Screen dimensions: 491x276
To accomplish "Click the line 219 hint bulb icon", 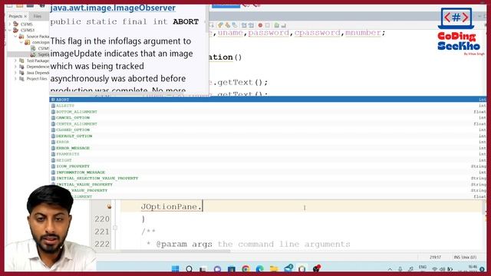I will pyautogui.click(x=109, y=206).
